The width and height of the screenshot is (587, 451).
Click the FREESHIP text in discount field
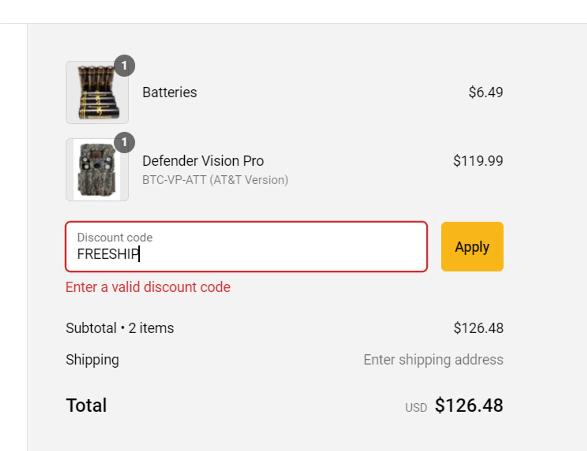[x=108, y=254]
